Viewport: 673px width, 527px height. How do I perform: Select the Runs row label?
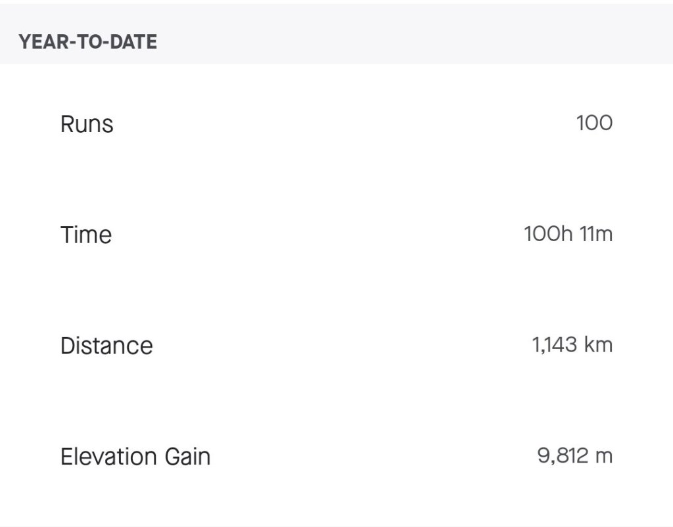87,124
